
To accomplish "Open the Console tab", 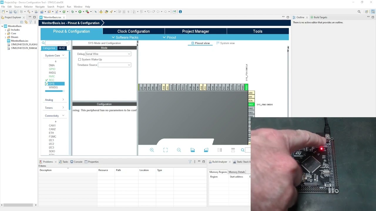I will point(76,162).
